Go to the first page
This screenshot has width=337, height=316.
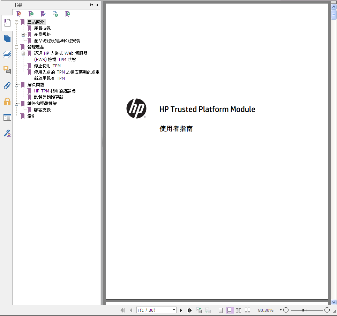click(x=122, y=310)
